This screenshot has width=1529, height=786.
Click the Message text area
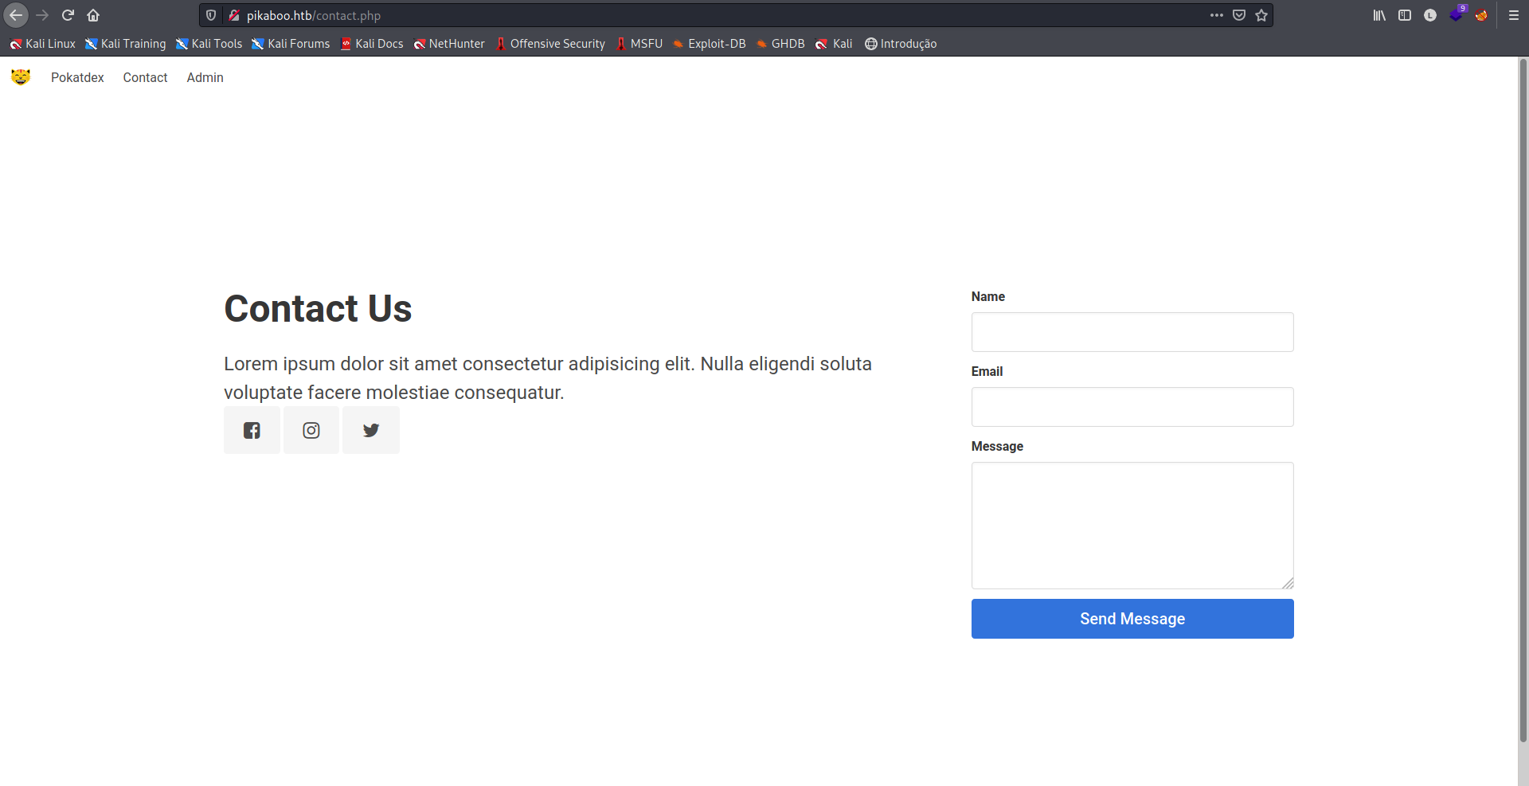[1132, 526]
